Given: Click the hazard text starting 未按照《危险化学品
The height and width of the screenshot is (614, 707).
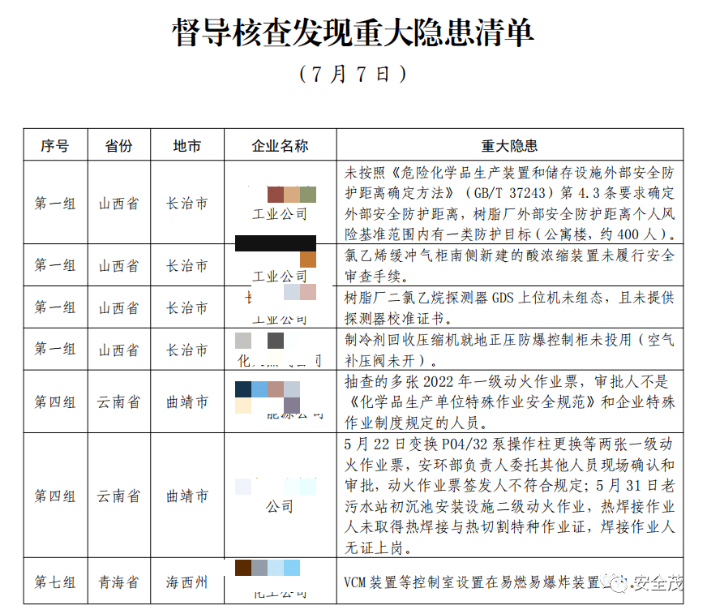Looking at the screenshot, I should [509, 203].
